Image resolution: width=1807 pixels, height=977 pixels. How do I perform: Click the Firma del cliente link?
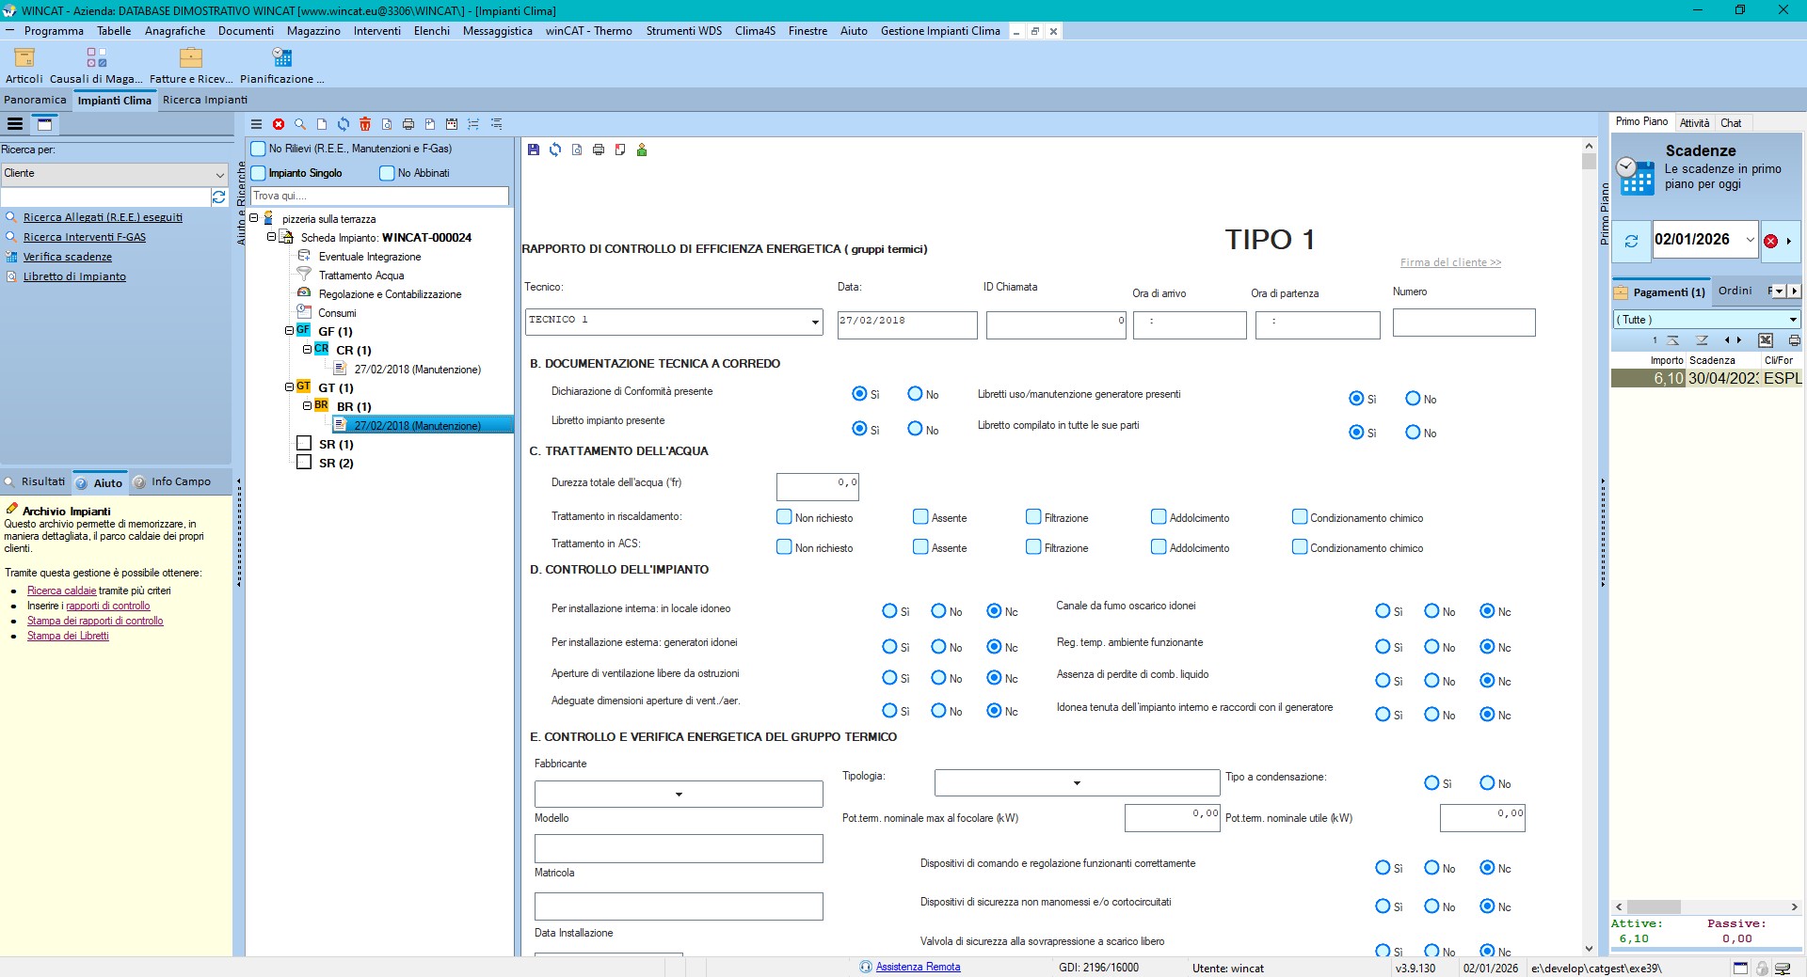pos(1449,262)
